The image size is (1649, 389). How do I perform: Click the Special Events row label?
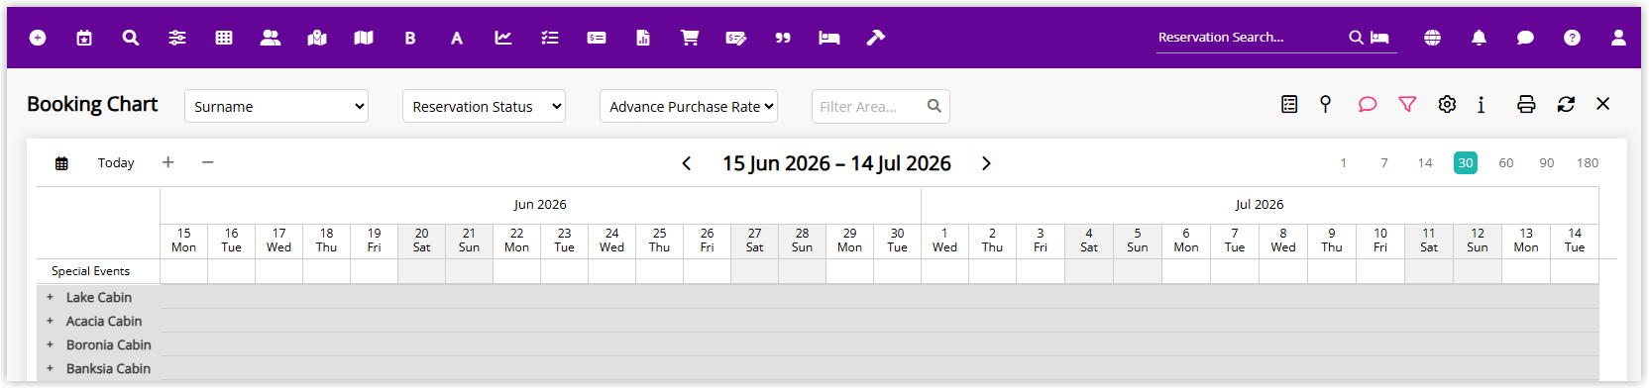pyautogui.click(x=90, y=271)
